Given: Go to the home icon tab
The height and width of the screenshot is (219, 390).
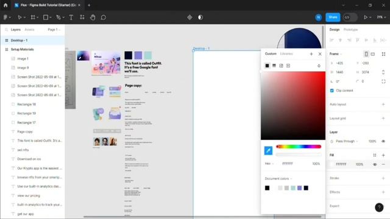Looking at the screenshot, I should point(5,5).
